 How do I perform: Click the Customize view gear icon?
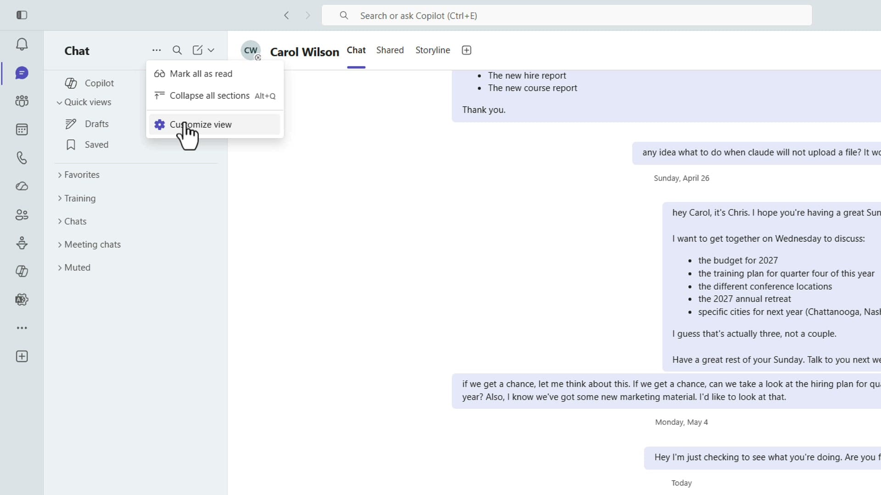[159, 125]
